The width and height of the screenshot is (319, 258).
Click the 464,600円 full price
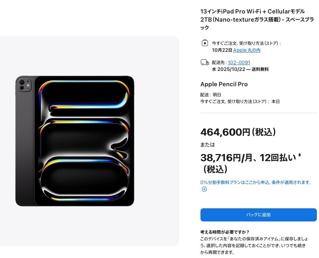click(238, 132)
